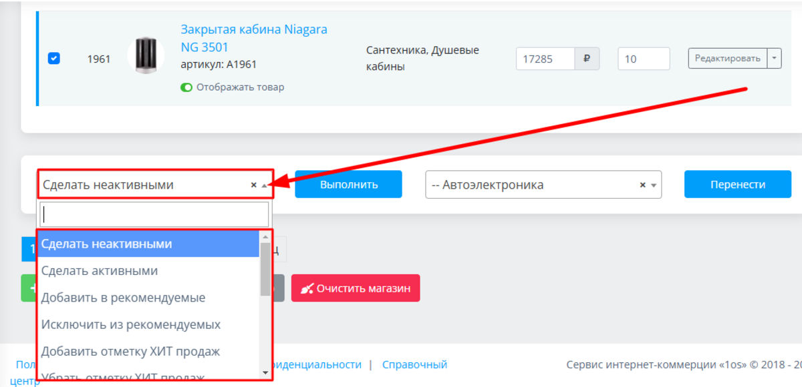802x387 pixels.
Task: Clear the 'Сделать неактивными' selection with x
Action: [x=253, y=185]
